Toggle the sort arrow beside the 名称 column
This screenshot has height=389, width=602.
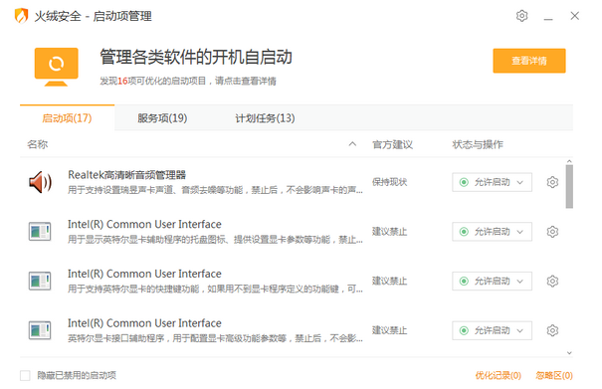coord(352,144)
